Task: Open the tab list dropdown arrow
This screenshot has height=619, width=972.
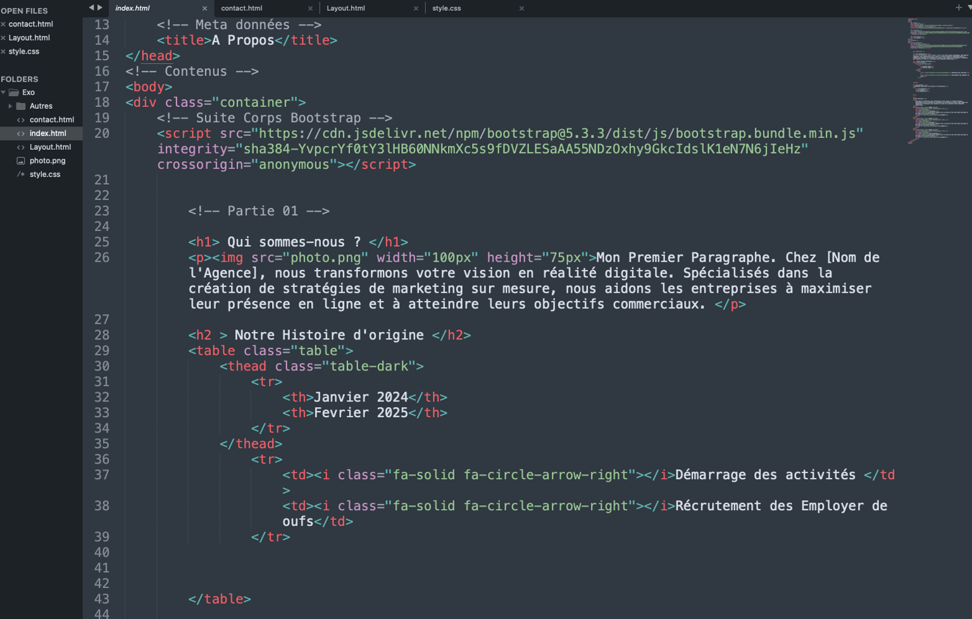Action: 969,8
